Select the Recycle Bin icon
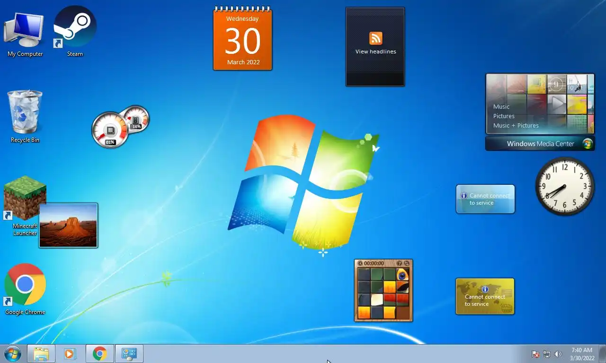Image resolution: width=606 pixels, height=363 pixels. (x=25, y=116)
